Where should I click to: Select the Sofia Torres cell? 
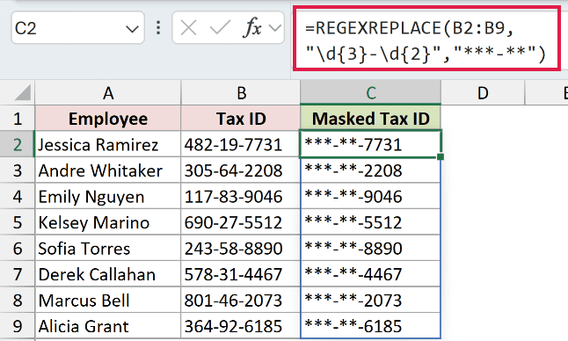click(108, 249)
